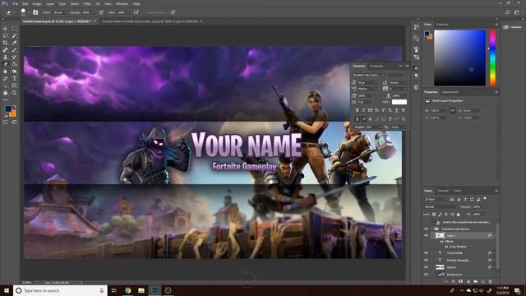The image size is (526, 296).
Task: Toggle visibility of Layer 1
Action: coord(426,236)
